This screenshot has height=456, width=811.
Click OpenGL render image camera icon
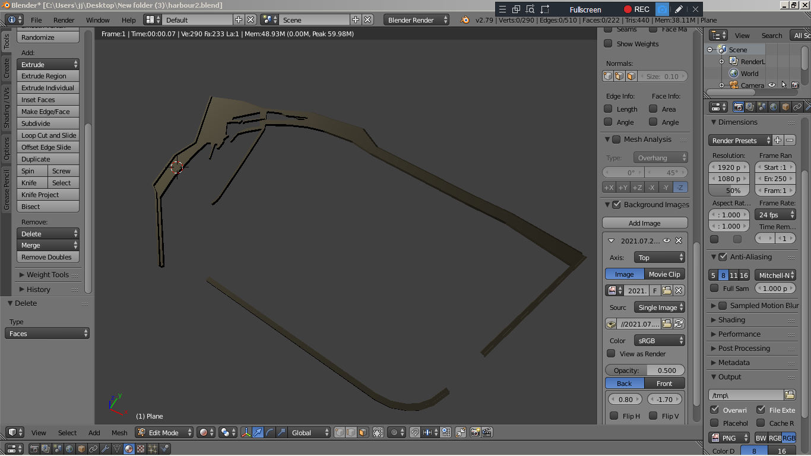pyautogui.click(x=475, y=432)
